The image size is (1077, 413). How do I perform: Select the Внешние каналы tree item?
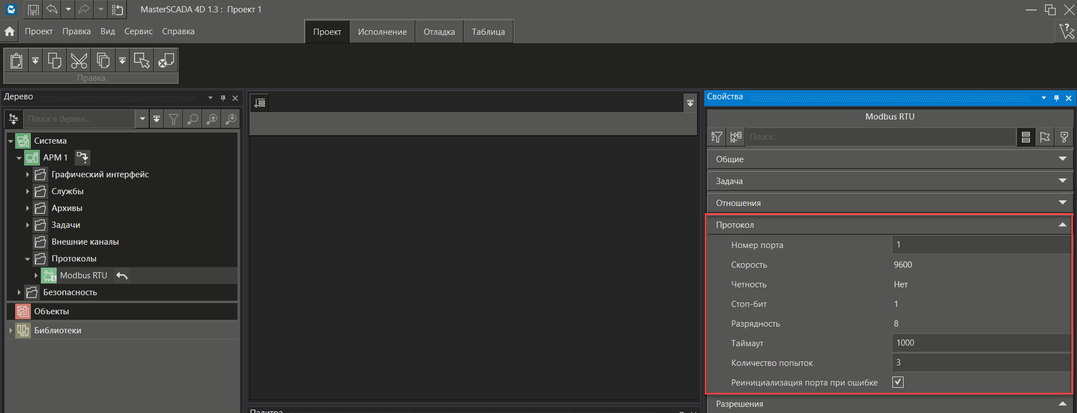tap(85, 242)
